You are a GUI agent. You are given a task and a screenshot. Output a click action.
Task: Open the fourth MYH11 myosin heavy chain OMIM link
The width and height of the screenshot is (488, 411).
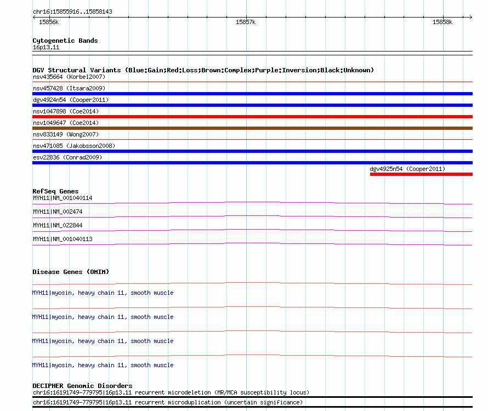coord(103,366)
